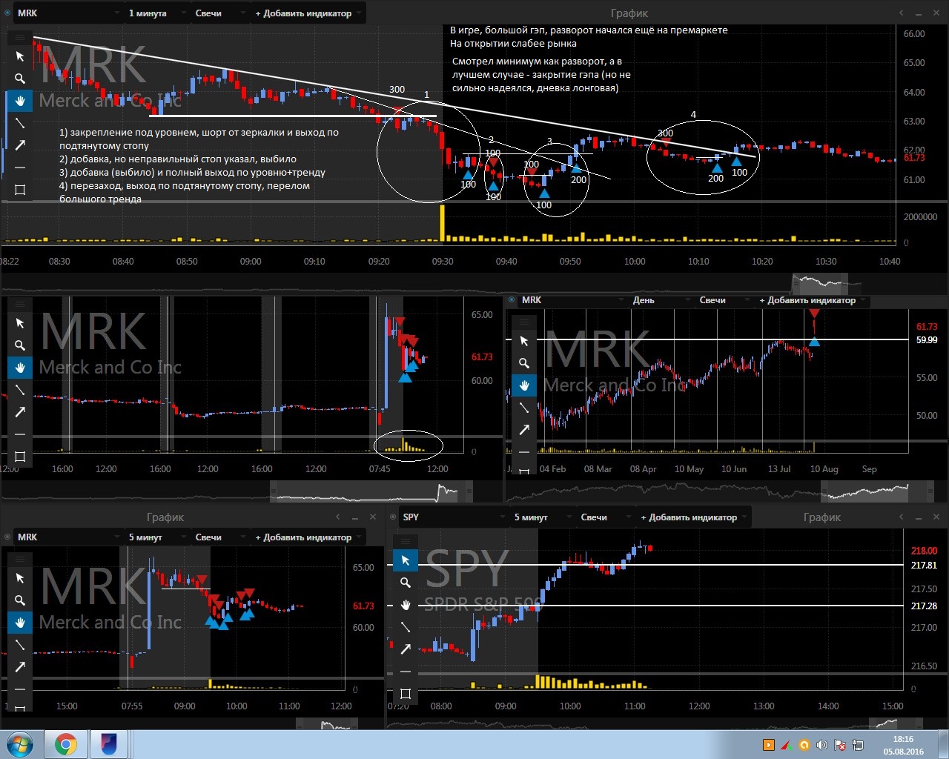This screenshot has width=949, height=759.
Task: Click the speaker volume icon in the system tray
Action: tap(821, 745)
